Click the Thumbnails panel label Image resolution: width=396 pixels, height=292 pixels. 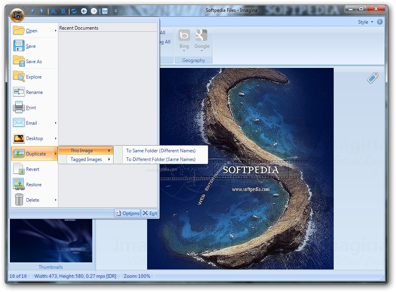[50, 267]
